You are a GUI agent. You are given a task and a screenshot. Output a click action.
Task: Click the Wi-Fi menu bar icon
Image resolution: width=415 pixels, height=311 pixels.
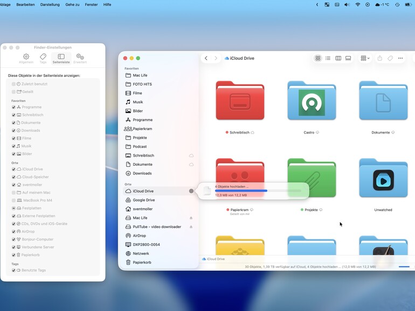(x=357, y=4)
